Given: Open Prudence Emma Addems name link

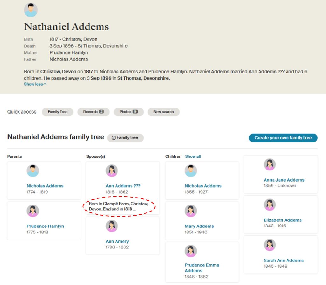Looking at the screenshot, I should tap(202, 268).
